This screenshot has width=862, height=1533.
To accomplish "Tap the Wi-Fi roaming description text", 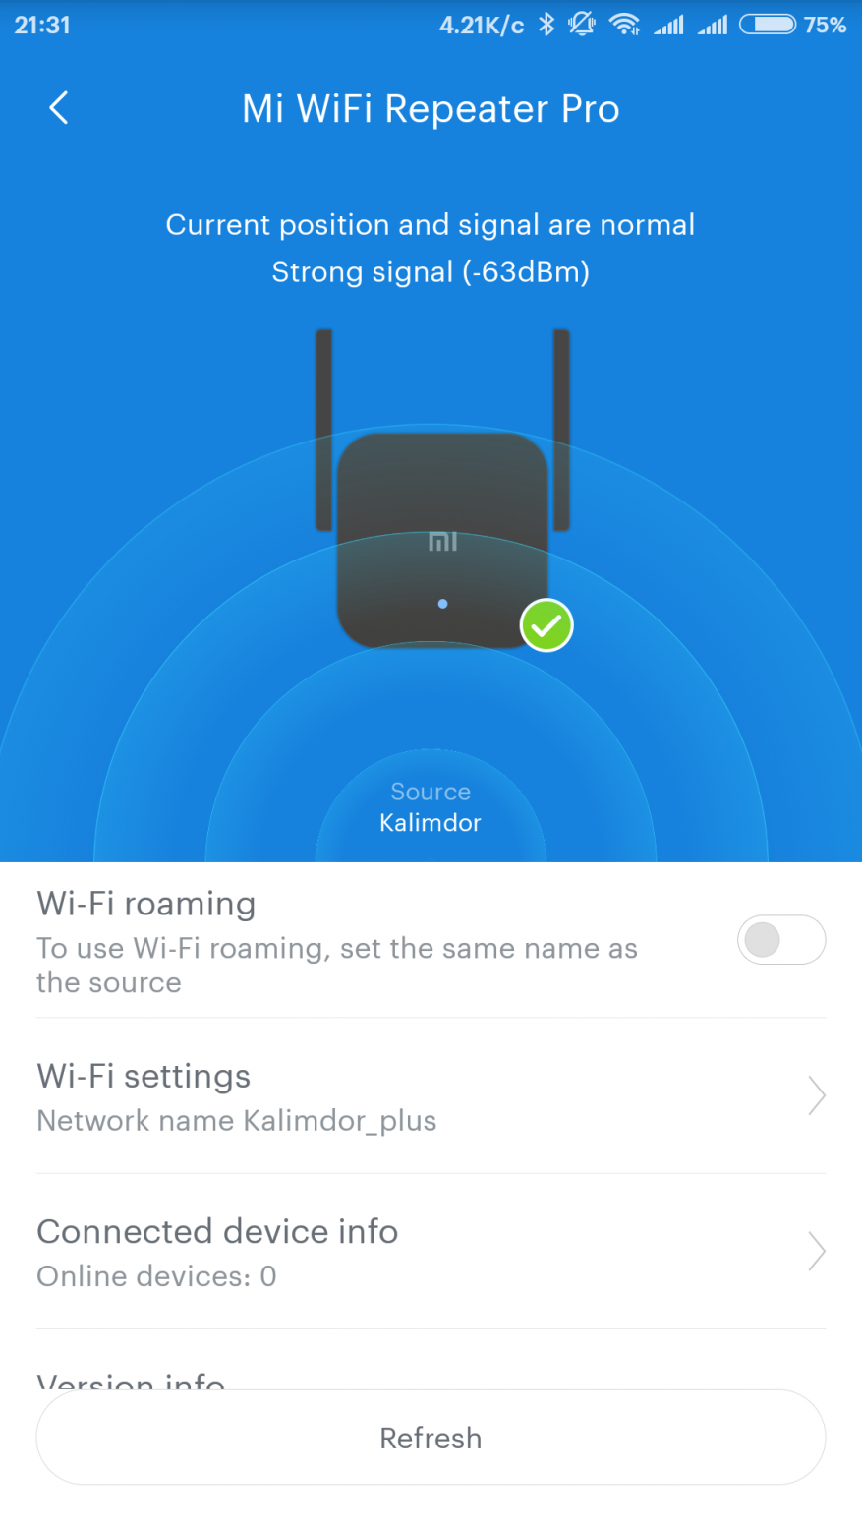I will 337,966.
